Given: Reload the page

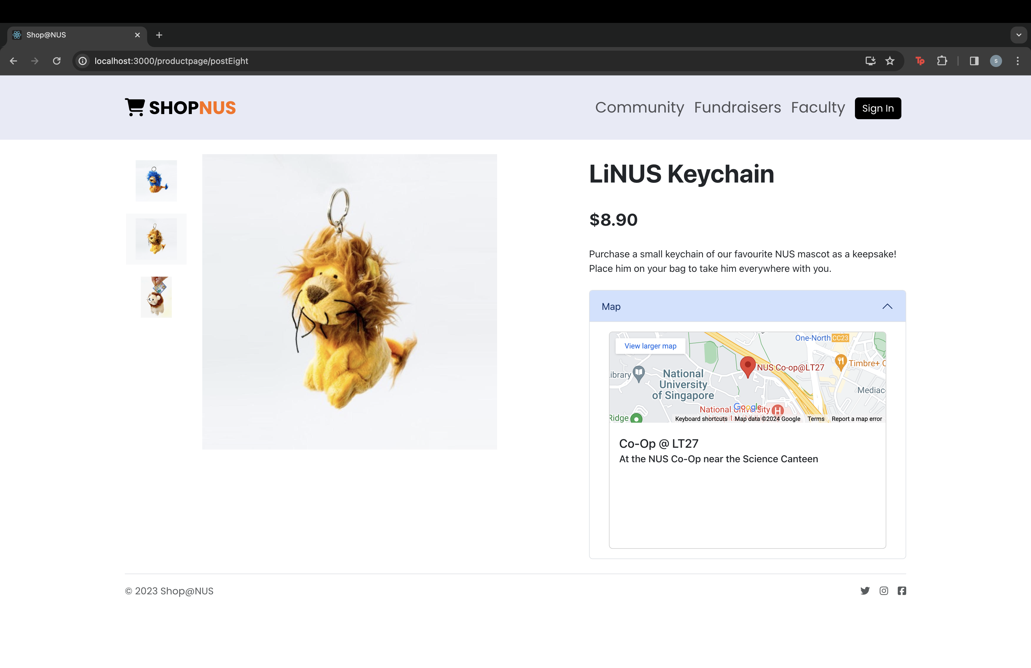Looking at the screenshot, I should click(57, 61).
